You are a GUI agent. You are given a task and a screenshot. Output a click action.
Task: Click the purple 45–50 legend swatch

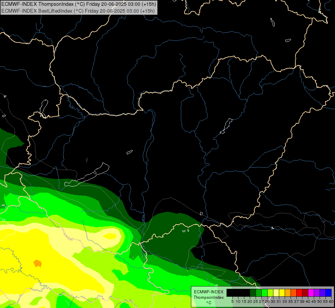click(x=317, y=293)
